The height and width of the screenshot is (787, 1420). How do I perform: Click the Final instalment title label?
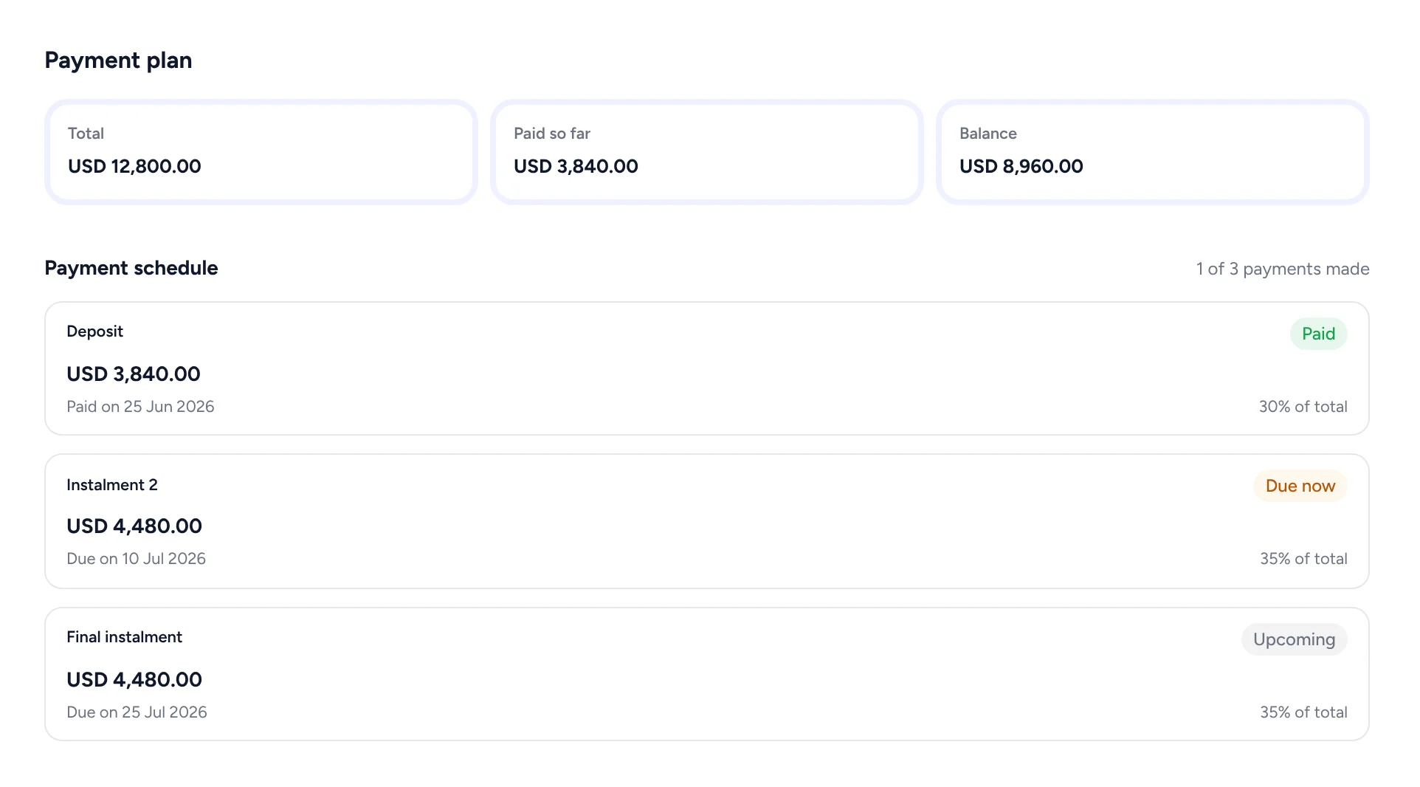[124, 637]
